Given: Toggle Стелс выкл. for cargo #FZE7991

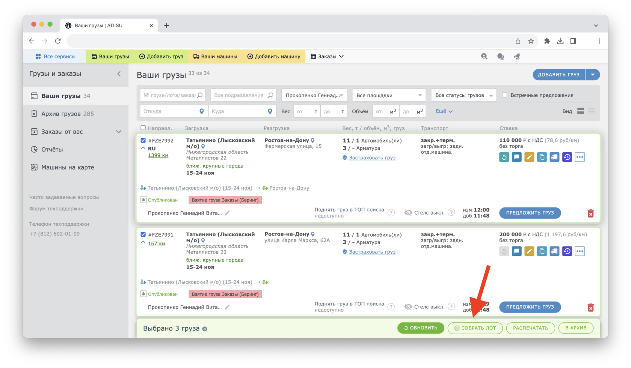Looking at the screenshot, I should [424, 307].
